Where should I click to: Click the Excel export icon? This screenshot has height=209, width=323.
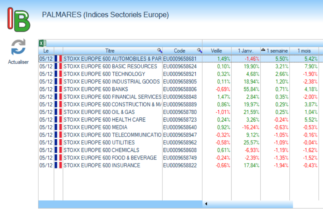click(x=42, y=43)
